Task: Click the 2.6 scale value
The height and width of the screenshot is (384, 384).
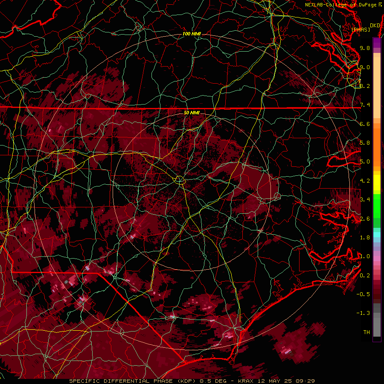Action: 365,219
